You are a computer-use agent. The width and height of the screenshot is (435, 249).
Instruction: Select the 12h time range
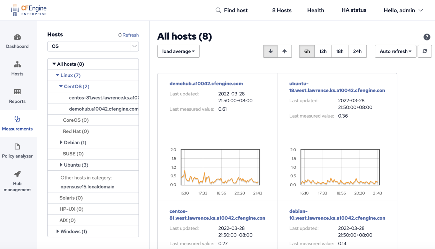coord(323,51)
